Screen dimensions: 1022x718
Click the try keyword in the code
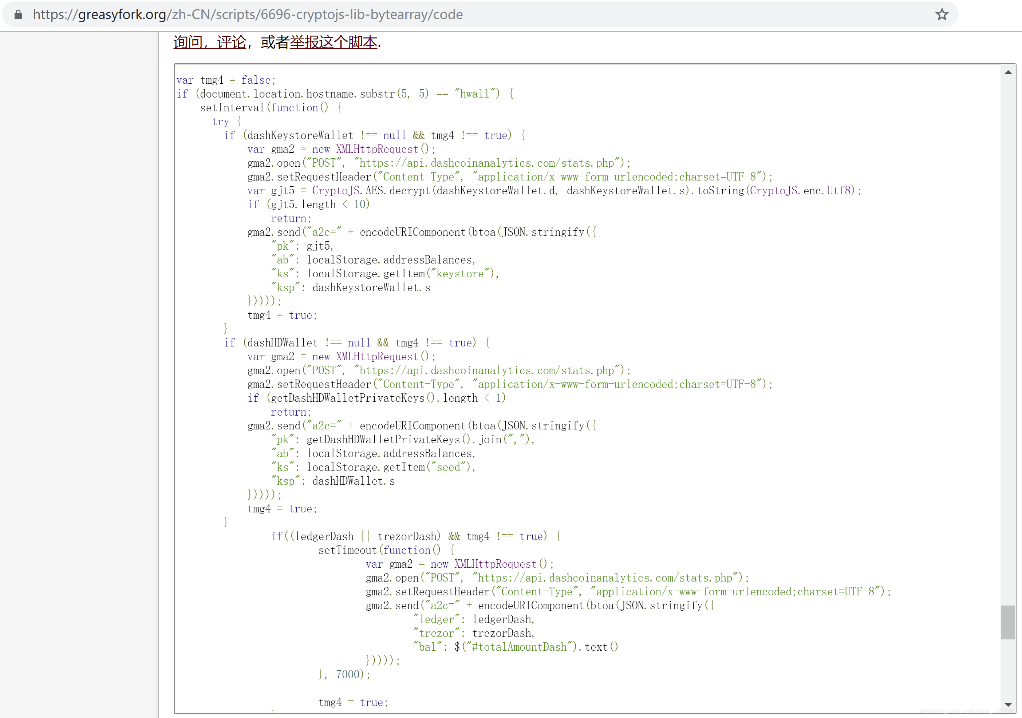tap(220, 122)
